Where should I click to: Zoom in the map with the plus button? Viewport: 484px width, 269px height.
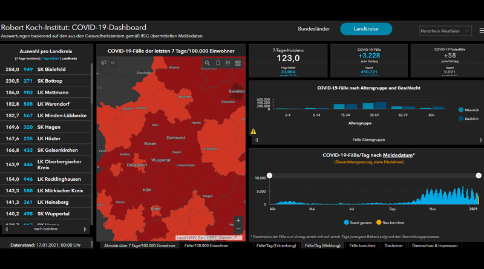click(x=238, y=220)
